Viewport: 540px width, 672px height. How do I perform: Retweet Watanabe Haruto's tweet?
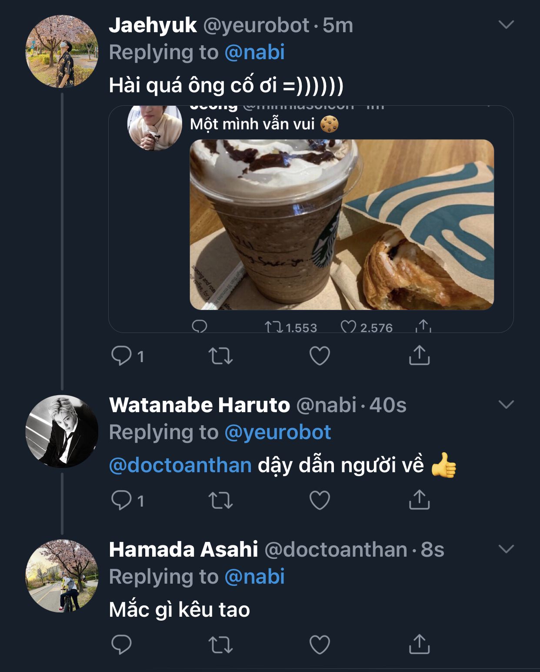coord(221,500)
